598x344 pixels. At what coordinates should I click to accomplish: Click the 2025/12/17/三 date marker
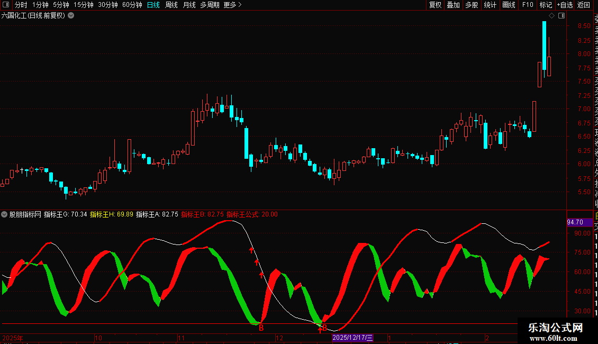352,338
